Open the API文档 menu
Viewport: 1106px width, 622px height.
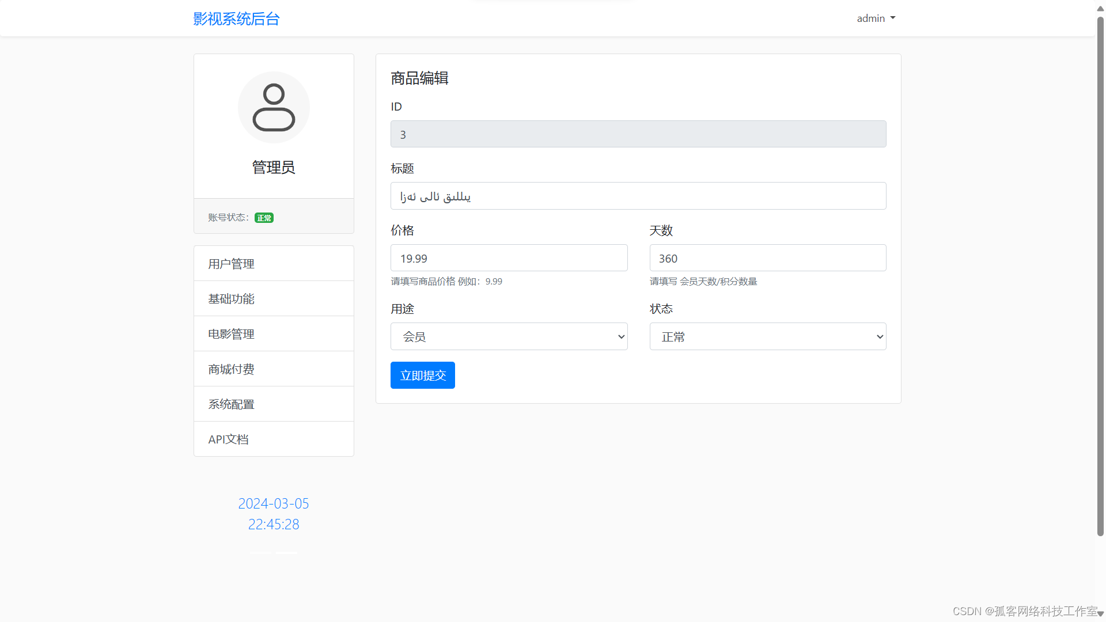[x=274, y=439]
